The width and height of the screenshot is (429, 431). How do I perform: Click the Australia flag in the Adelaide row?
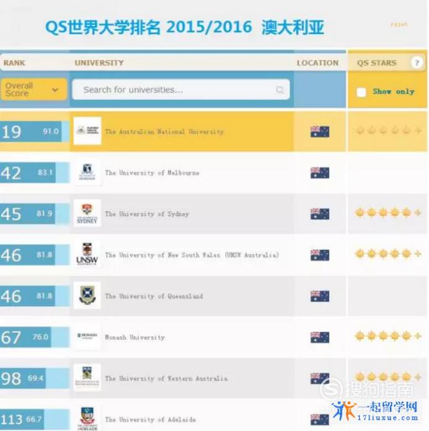(x=320, y=419)
